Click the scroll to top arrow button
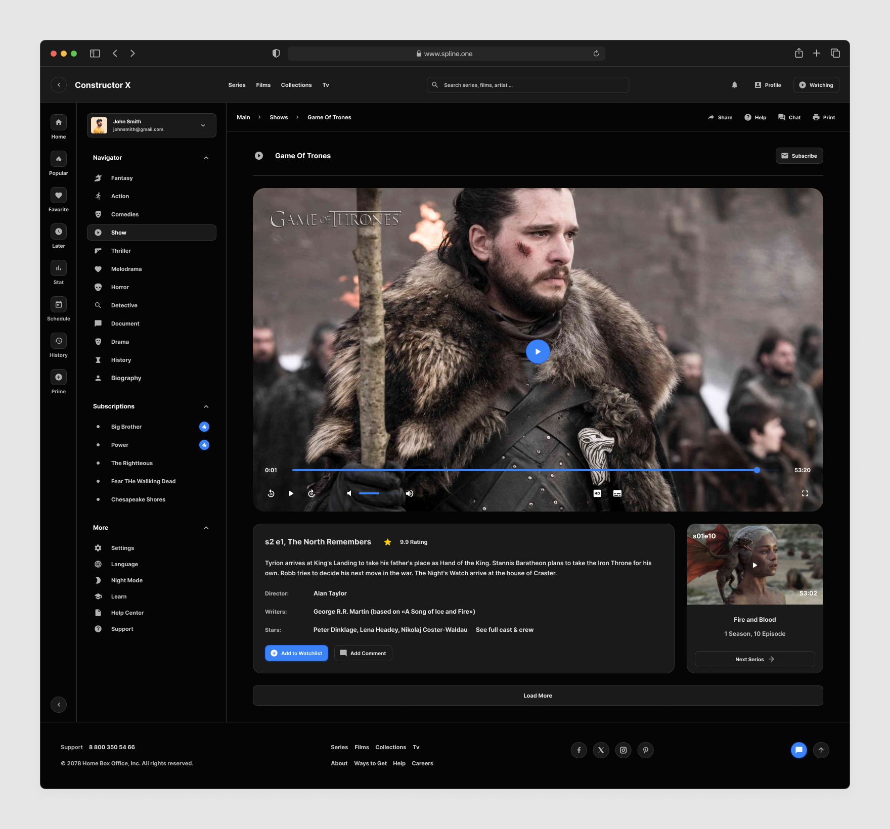Image resolution: width=890 pixels, height=829 pixels. (821, 750)
